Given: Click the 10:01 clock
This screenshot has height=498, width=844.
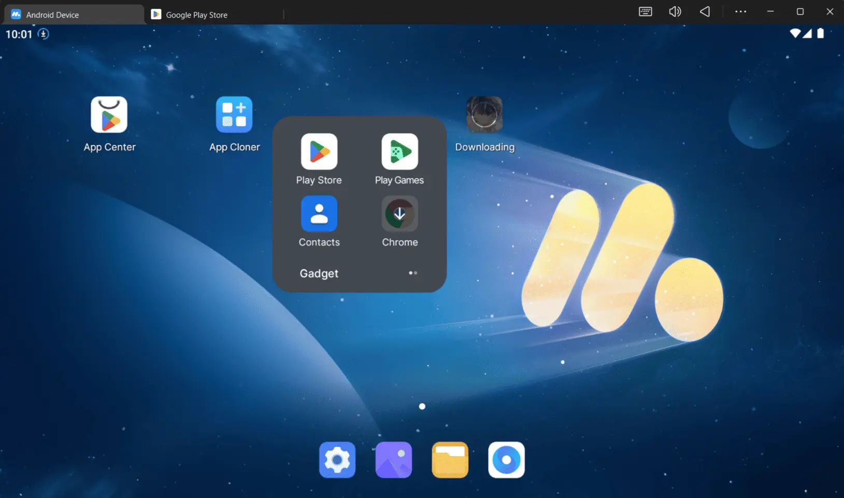Looking at the screenshot, I should pos(19,34).
